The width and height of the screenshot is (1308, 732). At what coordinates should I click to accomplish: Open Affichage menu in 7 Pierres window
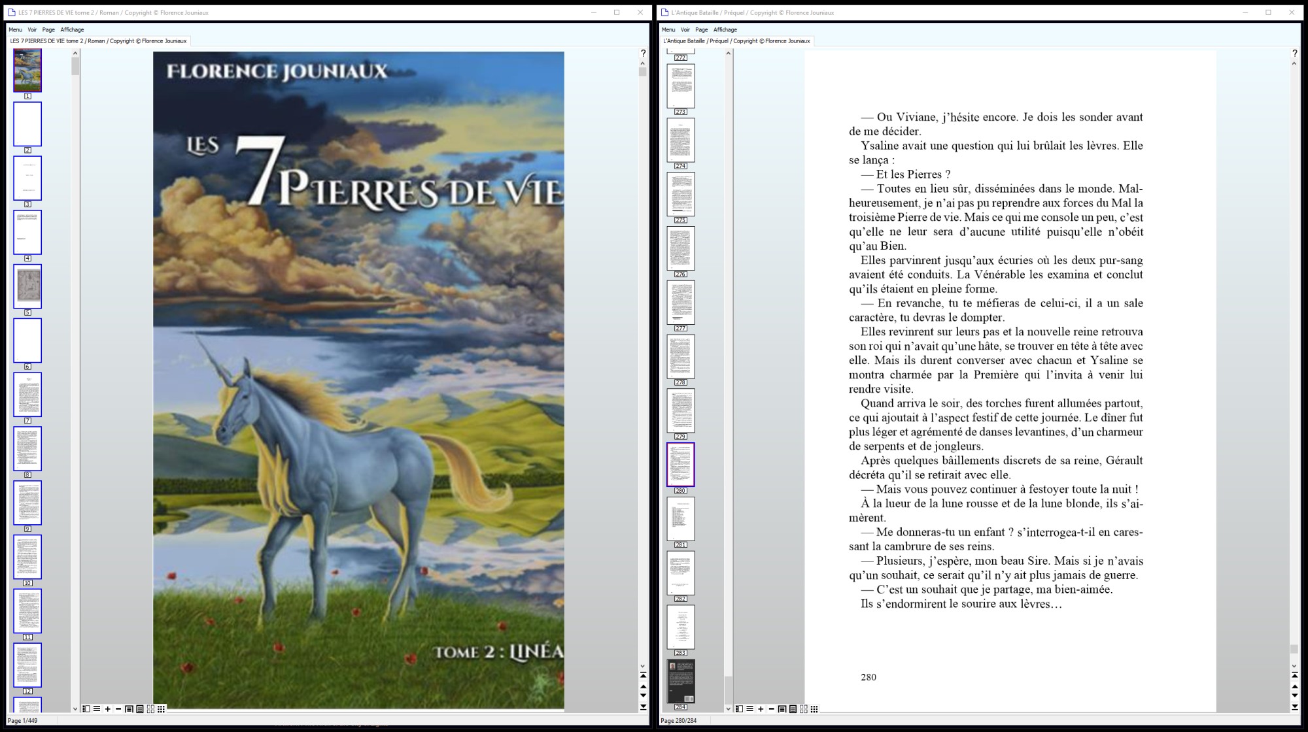[x=72, y=29]
